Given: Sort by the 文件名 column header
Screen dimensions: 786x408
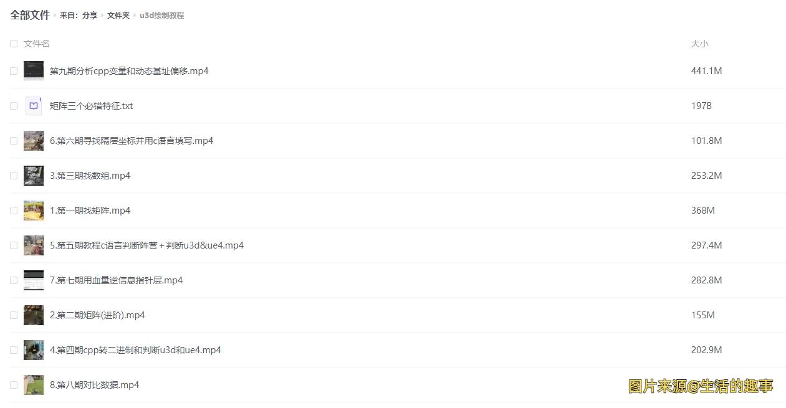Looking at the screenshot, I should point(37,44).
